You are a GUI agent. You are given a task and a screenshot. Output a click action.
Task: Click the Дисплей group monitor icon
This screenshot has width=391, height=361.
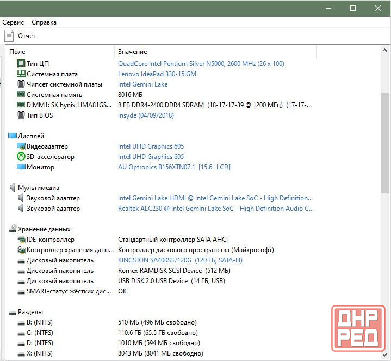click(x=12, y=136)
